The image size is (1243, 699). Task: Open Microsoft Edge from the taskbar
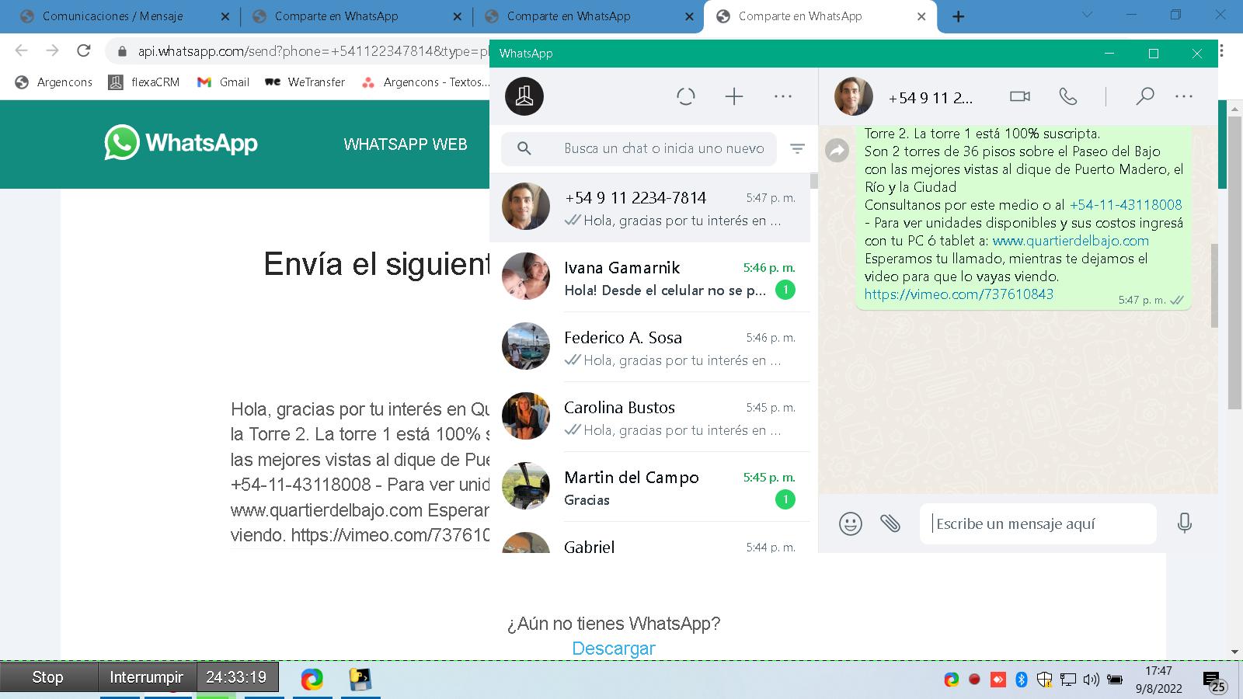(312, 680)
